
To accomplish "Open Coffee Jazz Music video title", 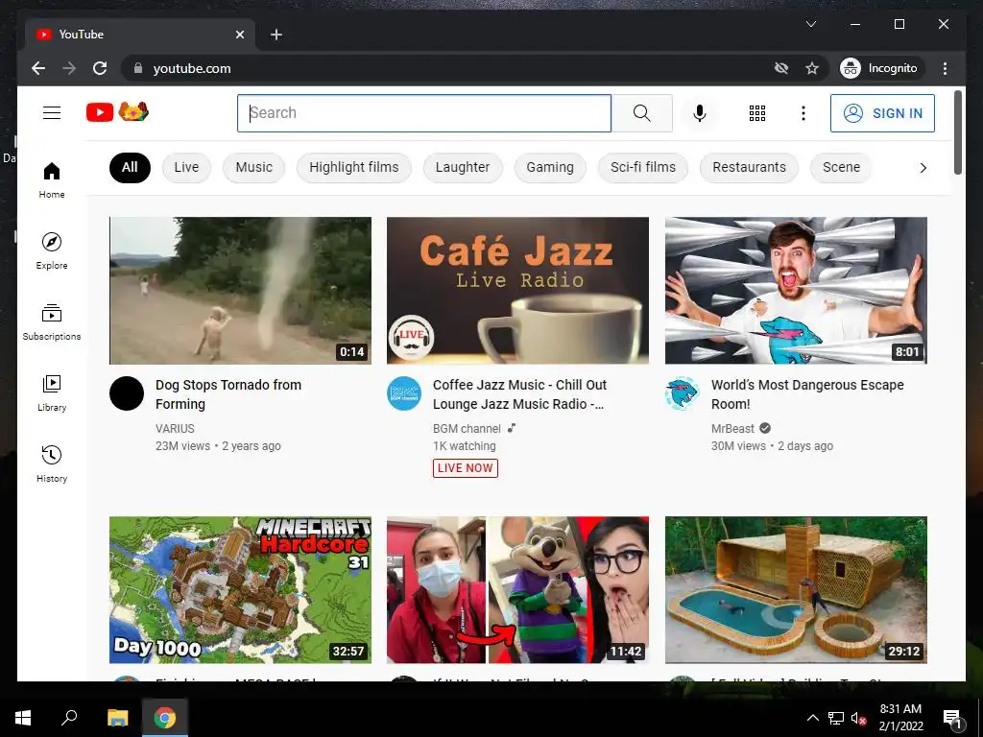I will tap(519, 394).
